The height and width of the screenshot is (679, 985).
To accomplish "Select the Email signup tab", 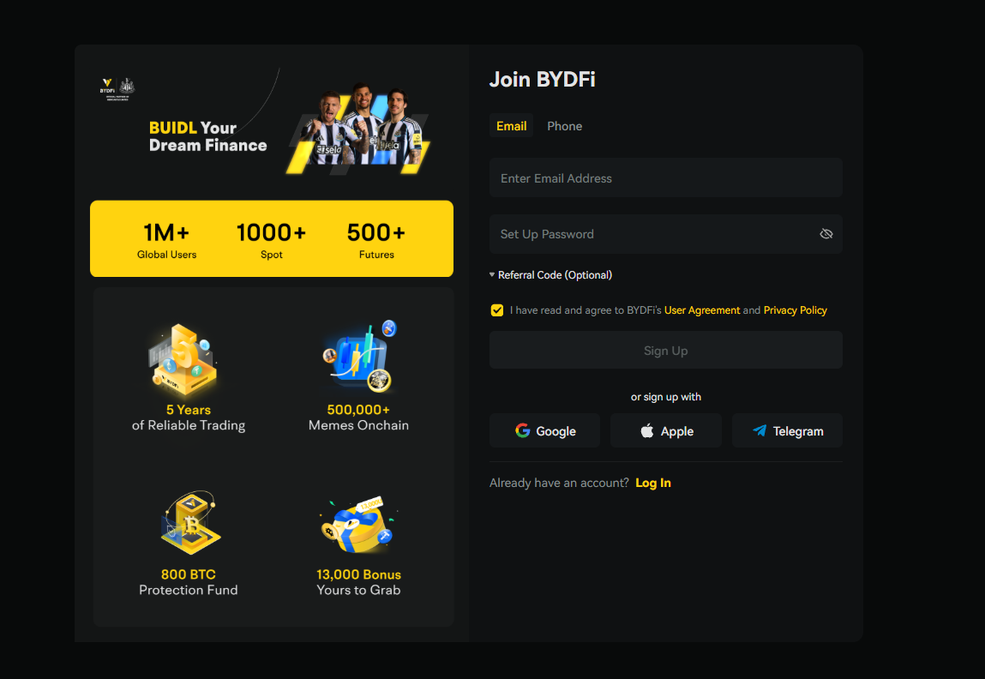I will tap(511, 126).
